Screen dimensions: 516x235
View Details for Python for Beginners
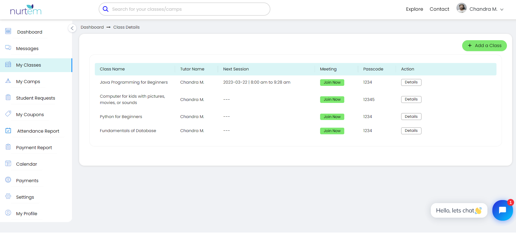click(x=411, y=117)
